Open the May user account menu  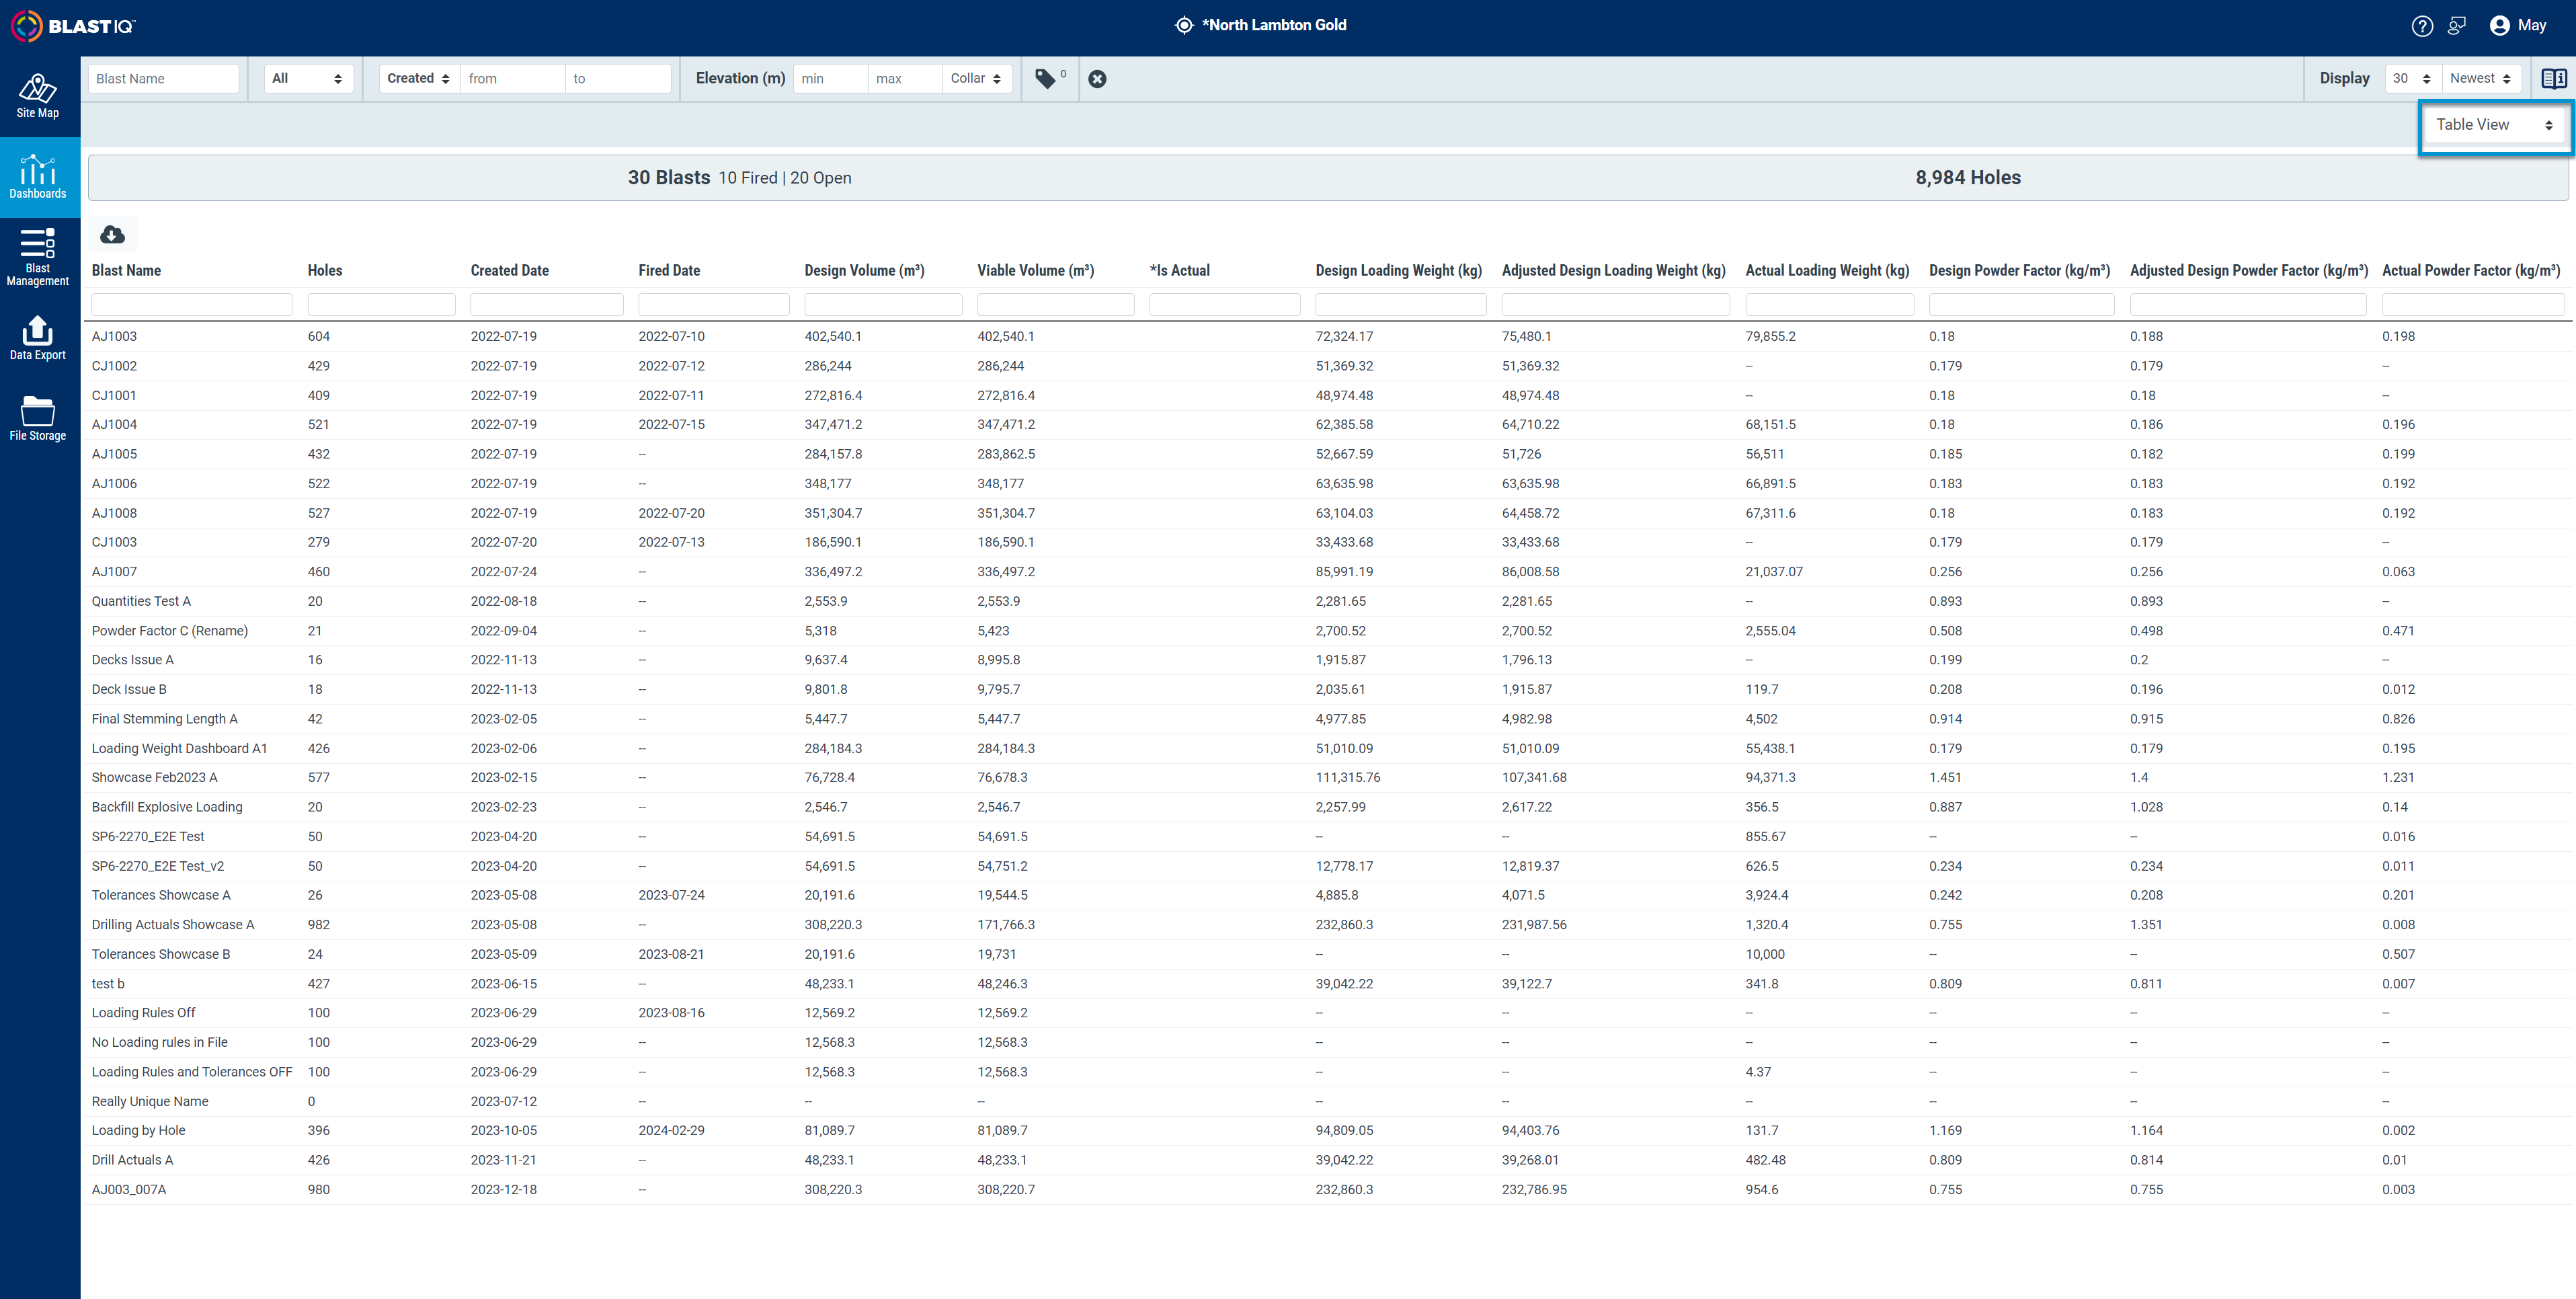[x=2518, y=26]
